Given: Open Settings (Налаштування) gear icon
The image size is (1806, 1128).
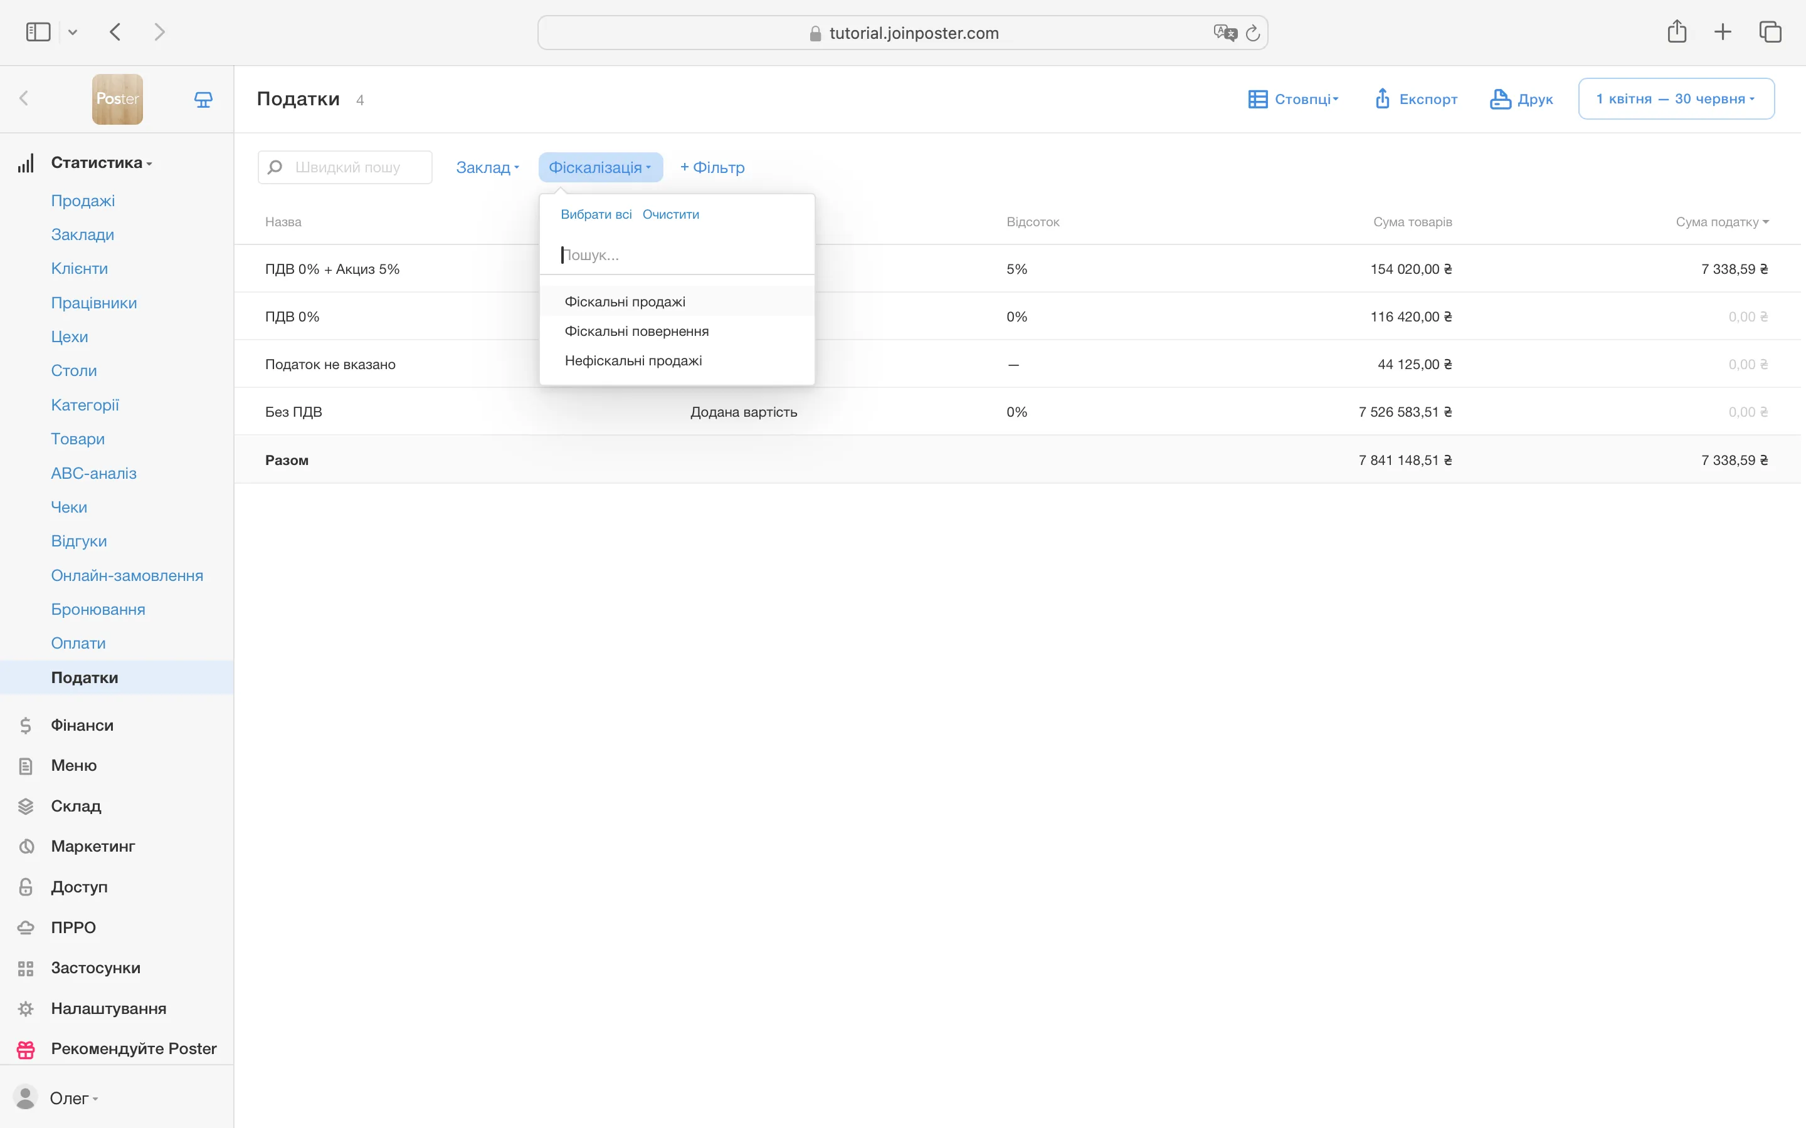Looking at the screenshot, I should [26, 1009].
